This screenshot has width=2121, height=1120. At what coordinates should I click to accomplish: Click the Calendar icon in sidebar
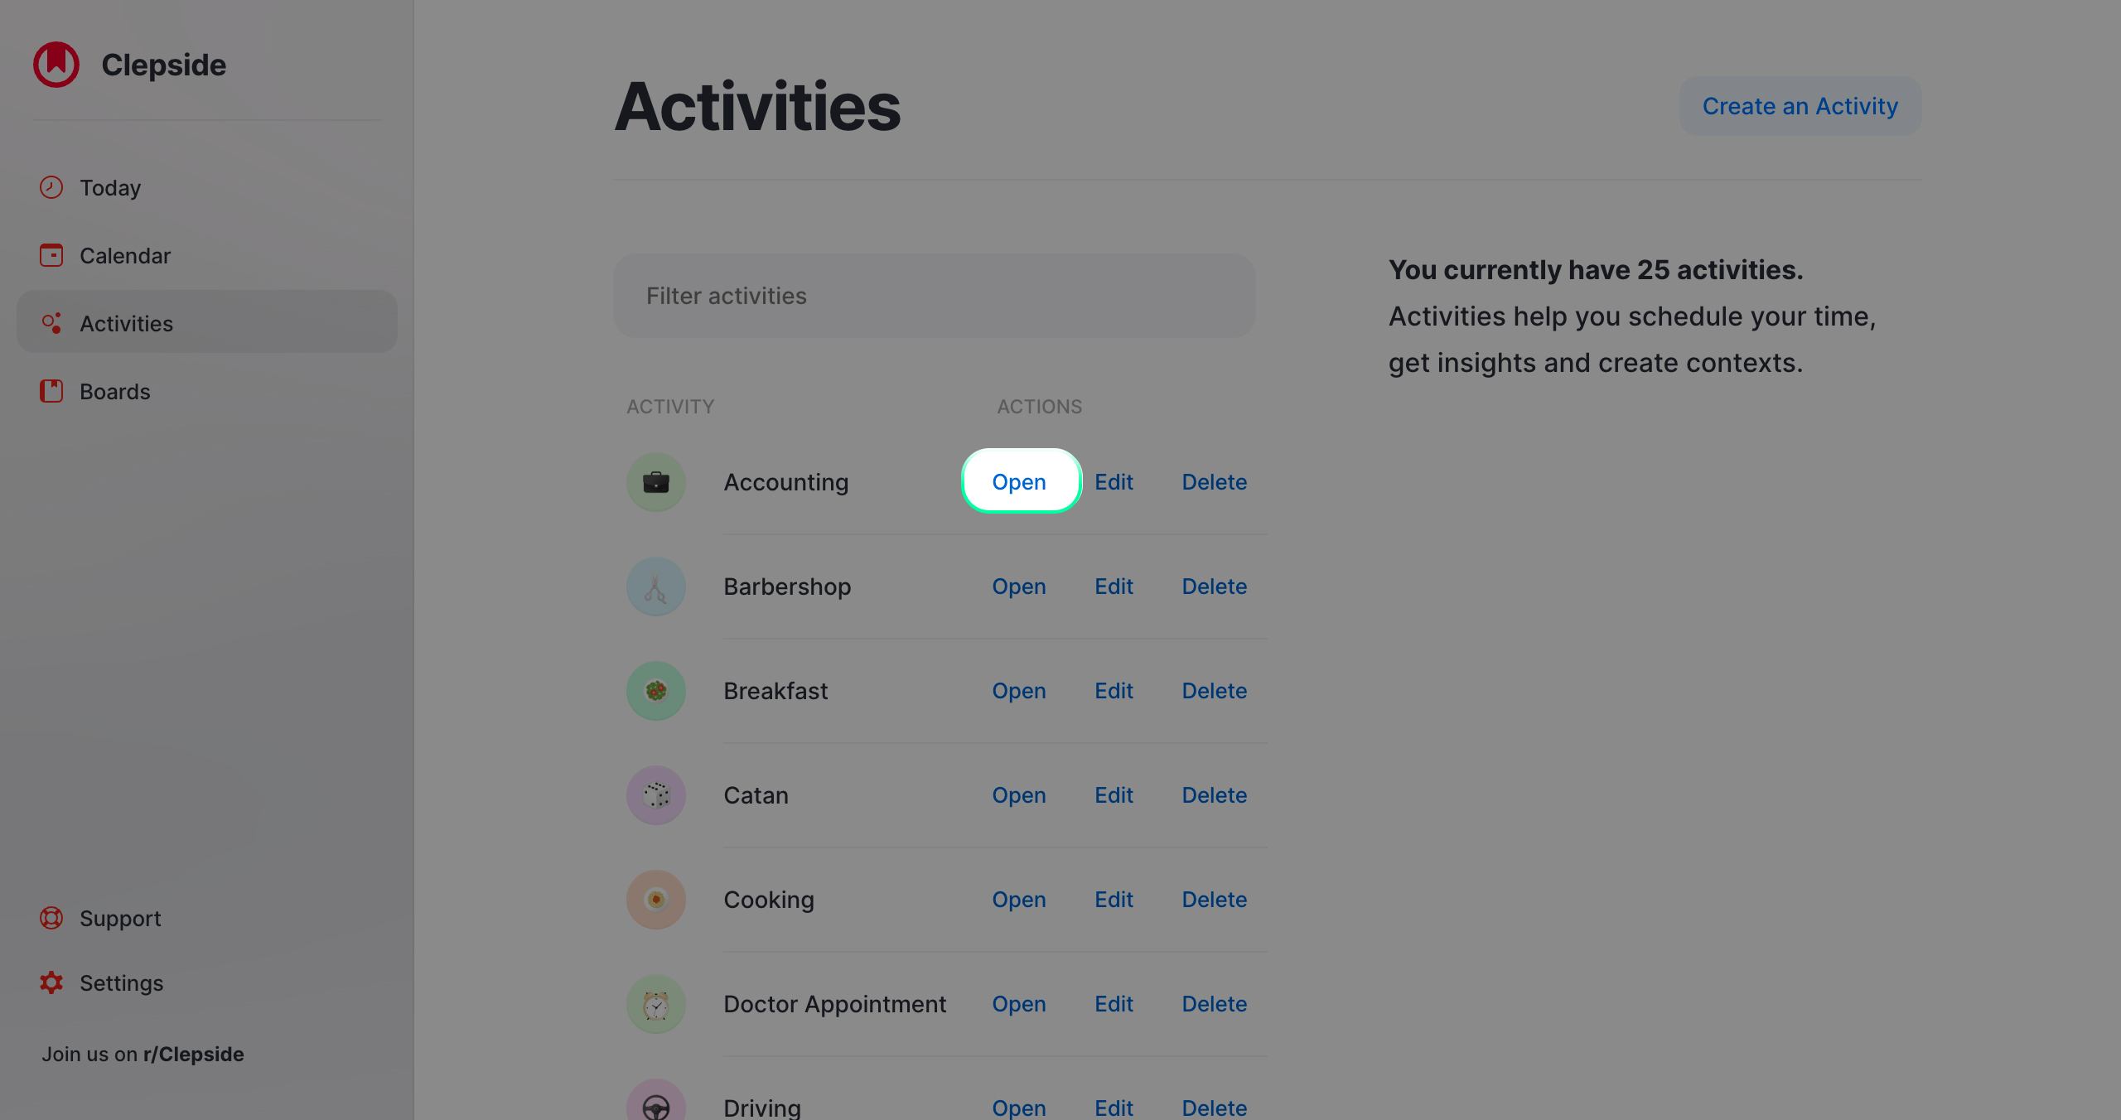pyautogui.click(x=51, y=255)
